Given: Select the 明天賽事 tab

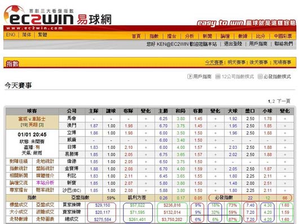Looking at the screenshot, I should [236, 62].
